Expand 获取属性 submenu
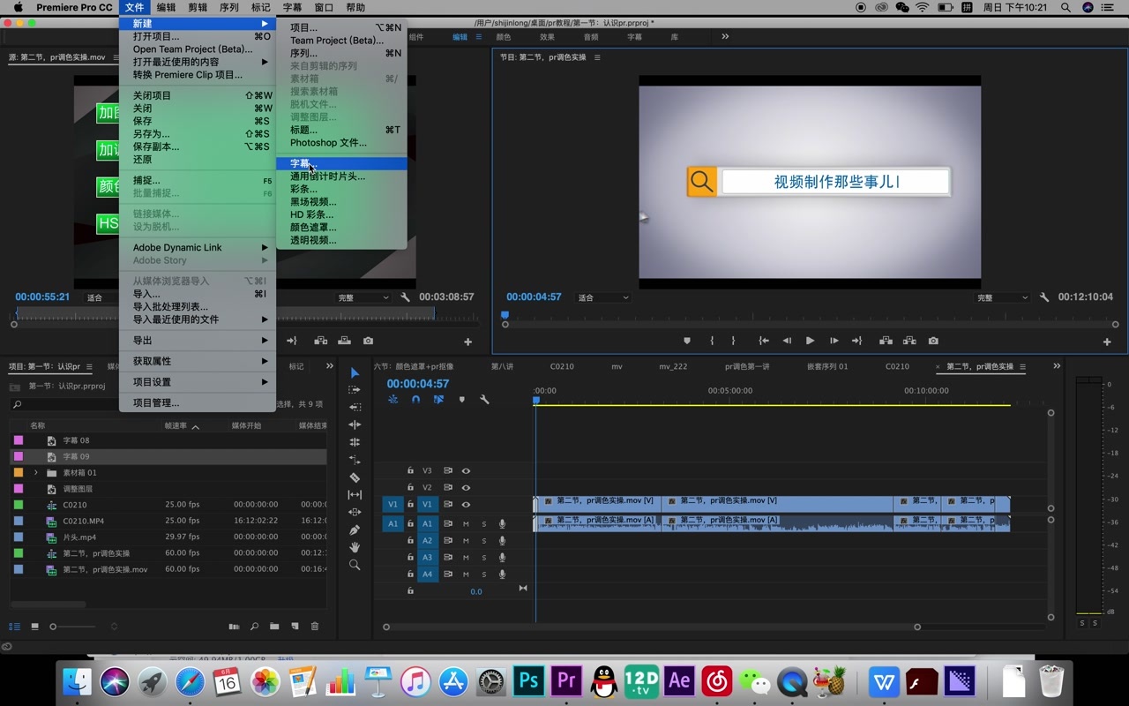The width and height of the screenshot is (1129, 706). [198, 361]
